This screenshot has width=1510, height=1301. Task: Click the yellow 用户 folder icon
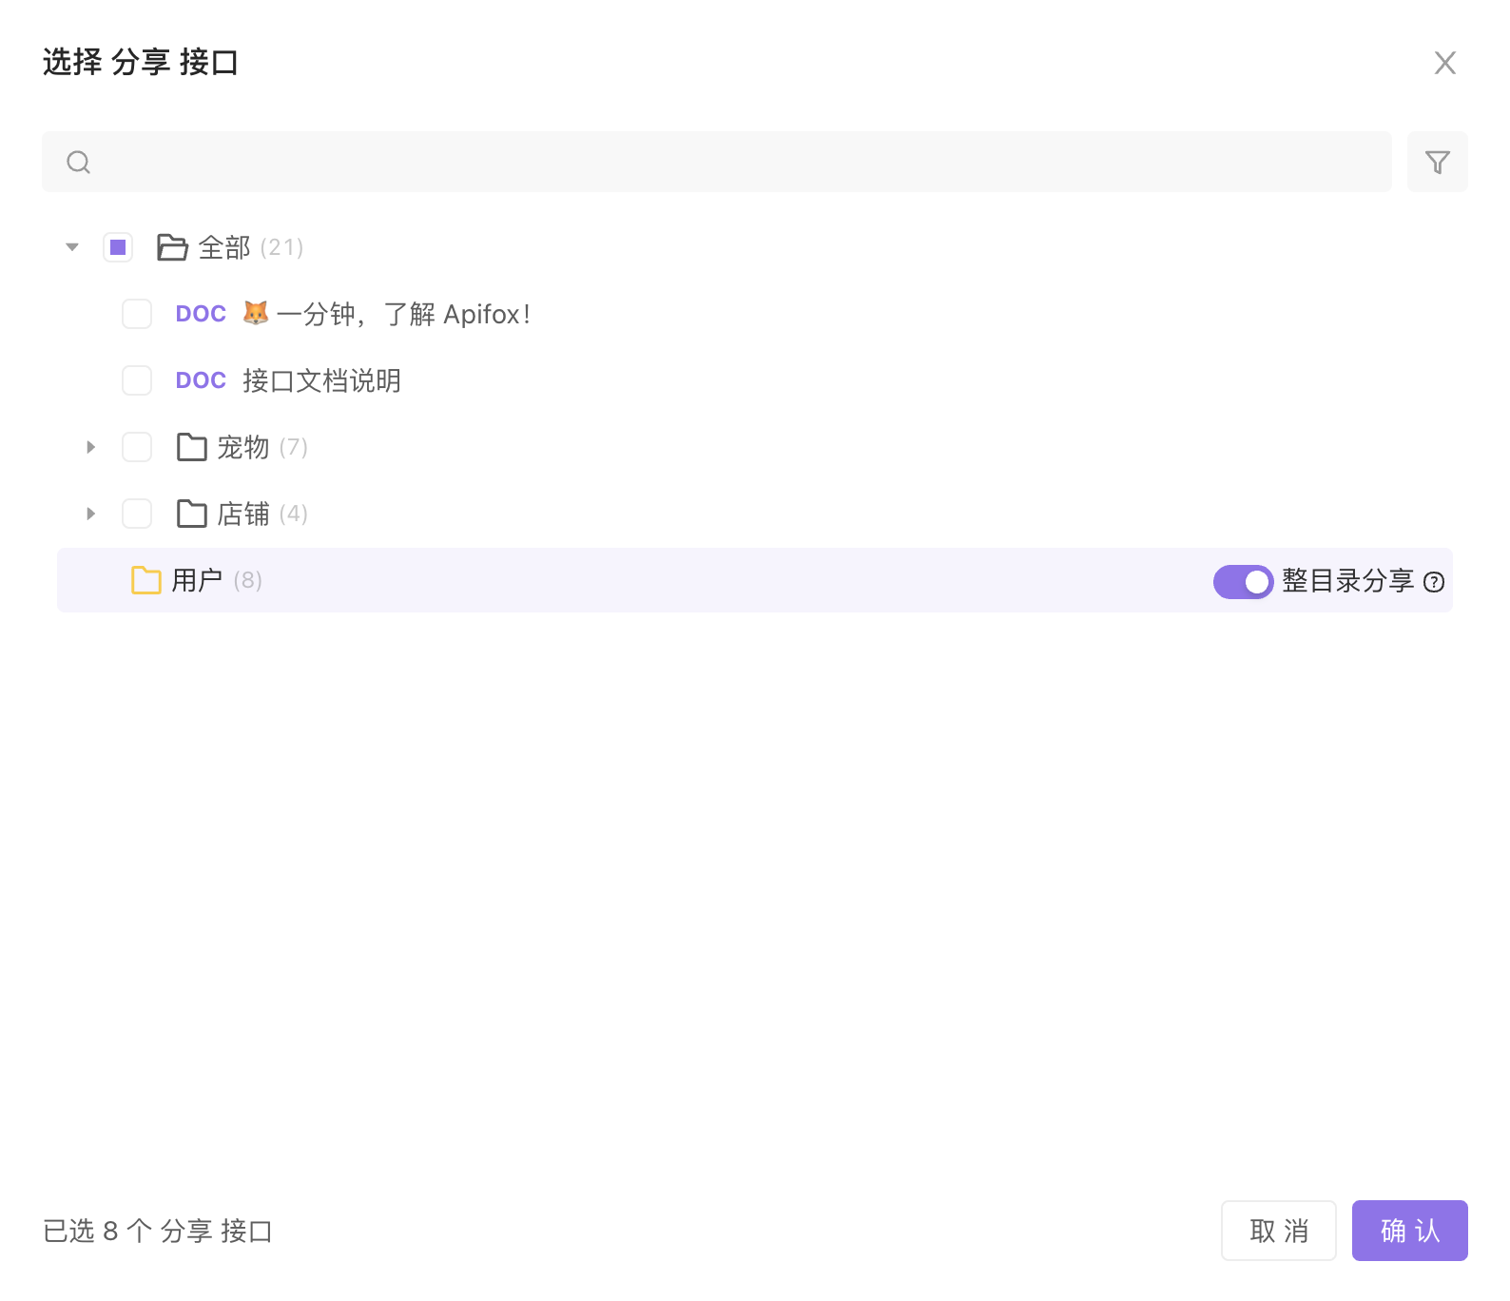point(145,580)
